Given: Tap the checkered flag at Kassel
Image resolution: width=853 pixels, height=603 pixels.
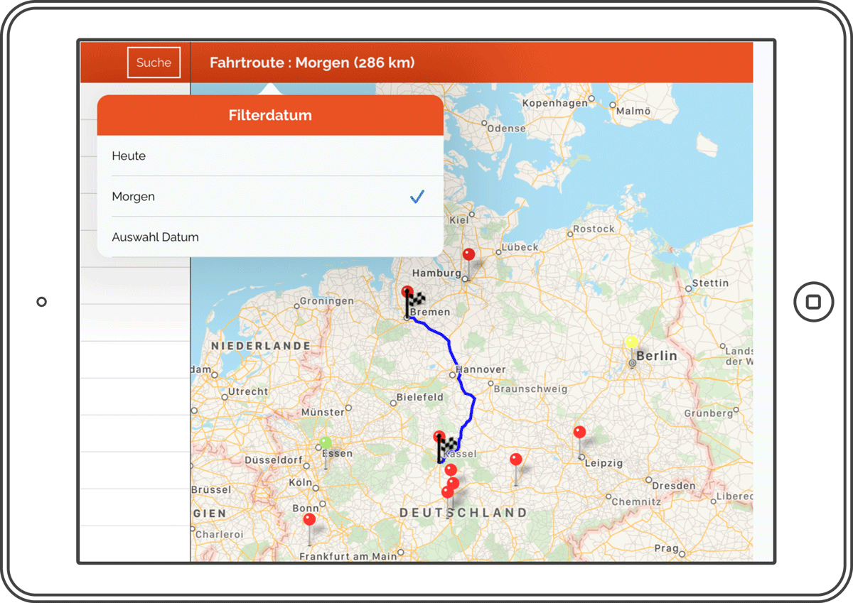Looking at the screenshot, I should tap(446, 448).
